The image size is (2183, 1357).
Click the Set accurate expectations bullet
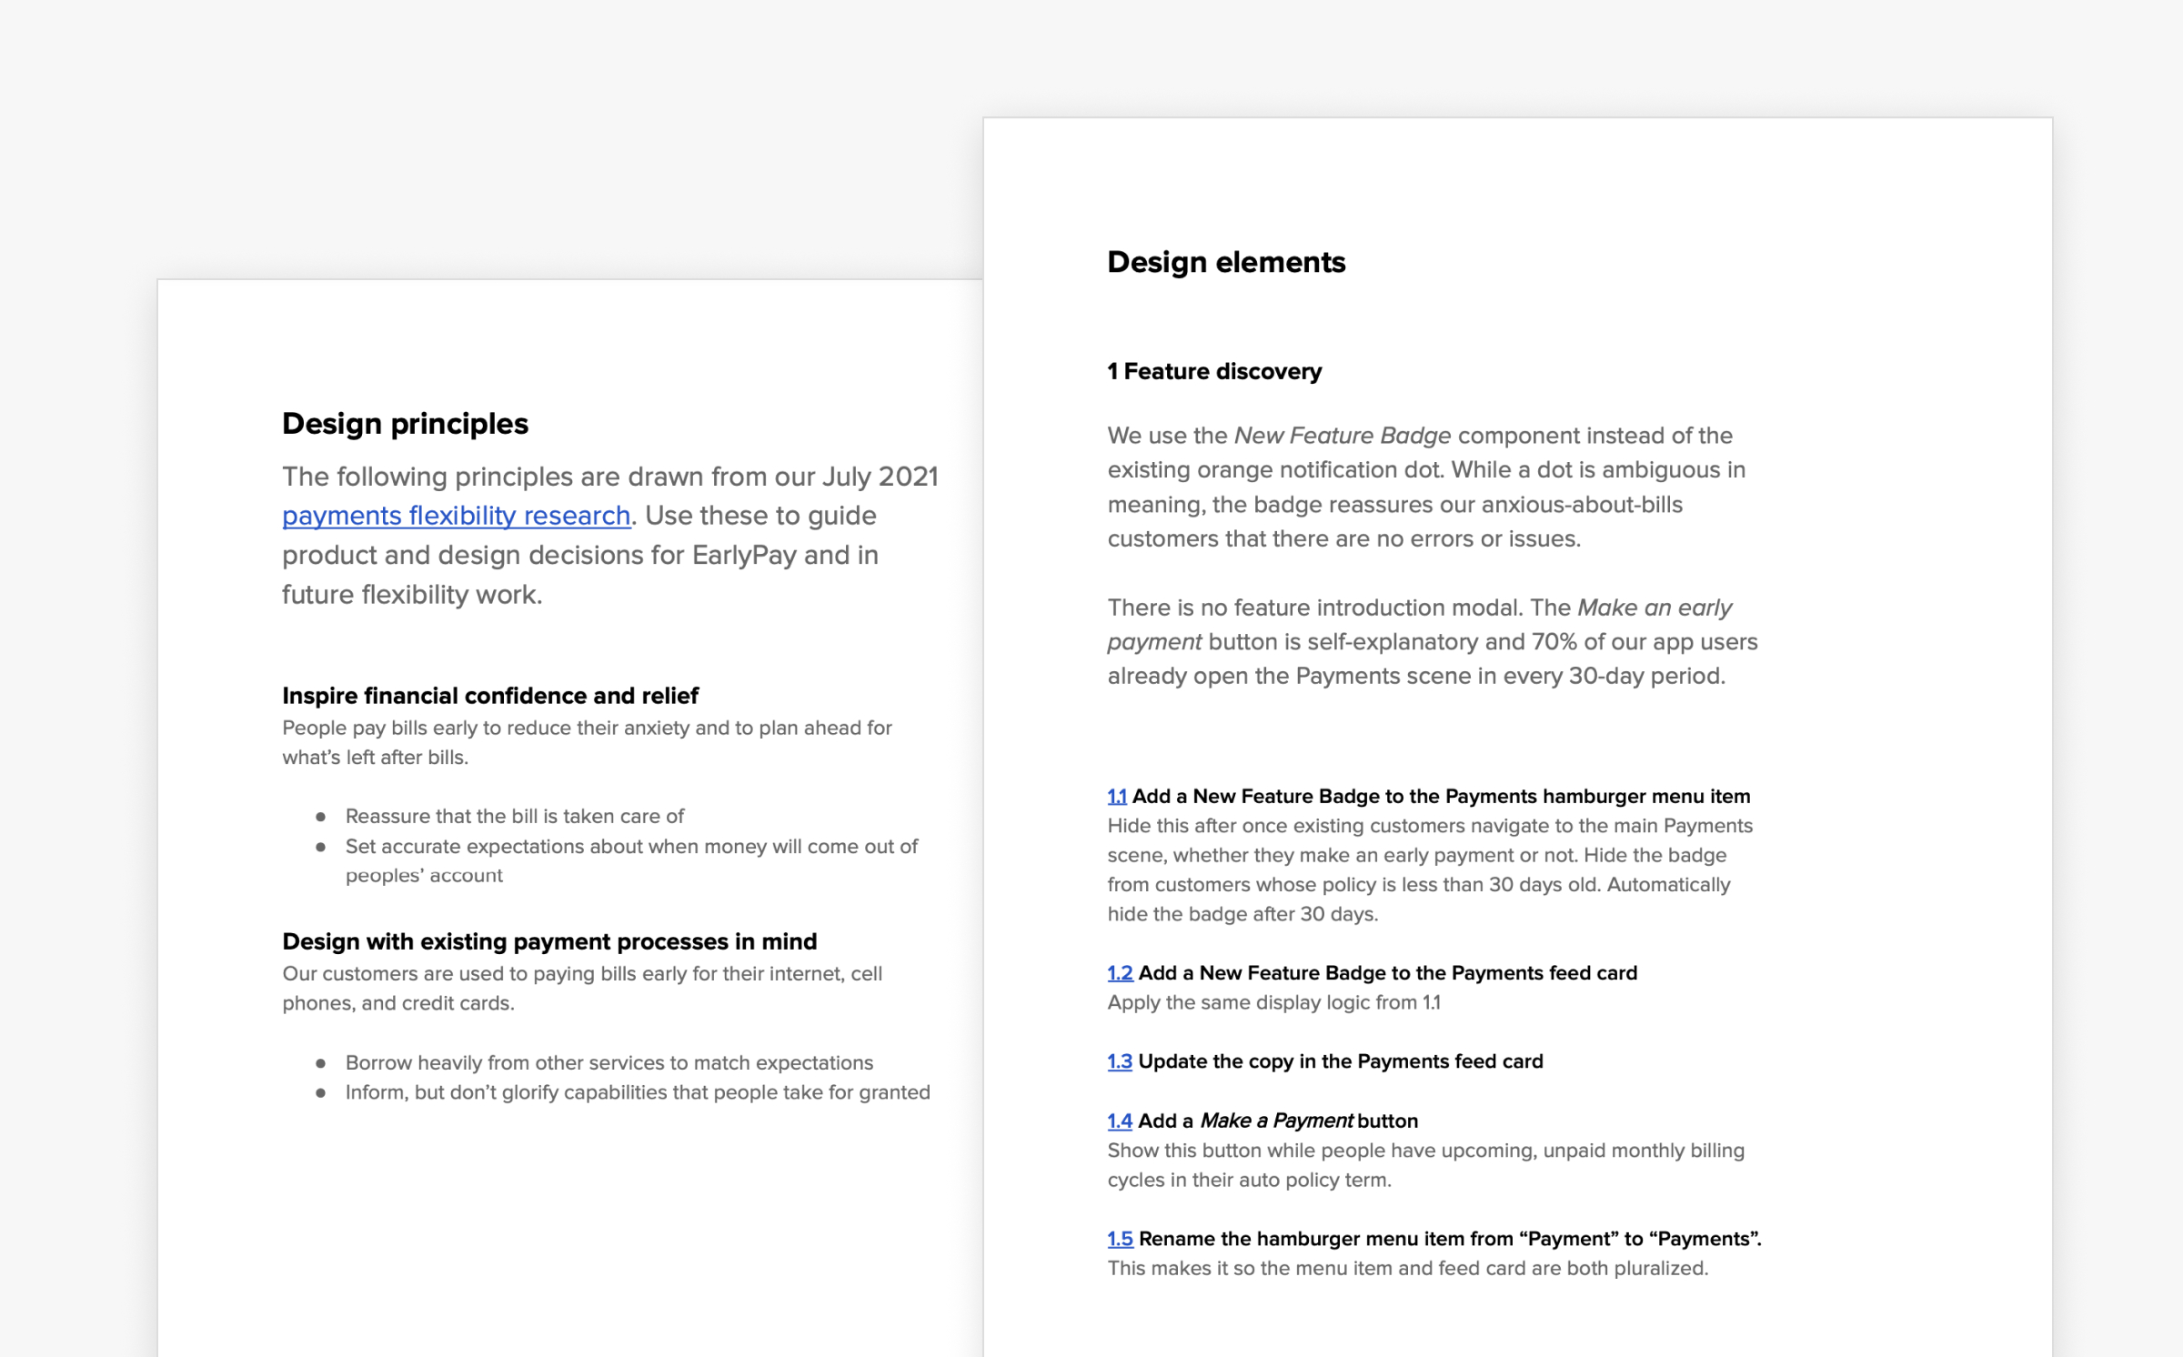coord(630,847)
